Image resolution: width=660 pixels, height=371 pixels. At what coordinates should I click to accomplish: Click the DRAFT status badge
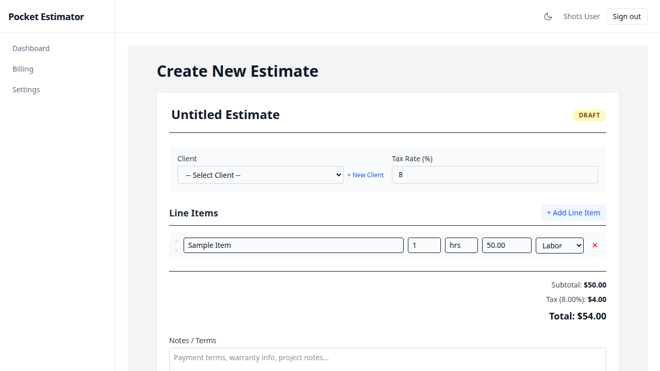point(589,115)
